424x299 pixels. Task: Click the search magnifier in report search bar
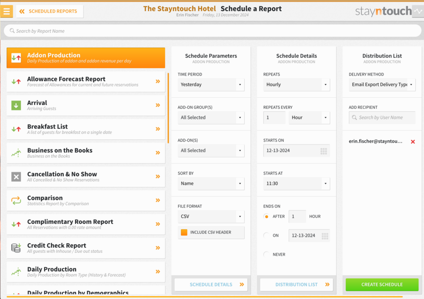(x=12, y=31)
